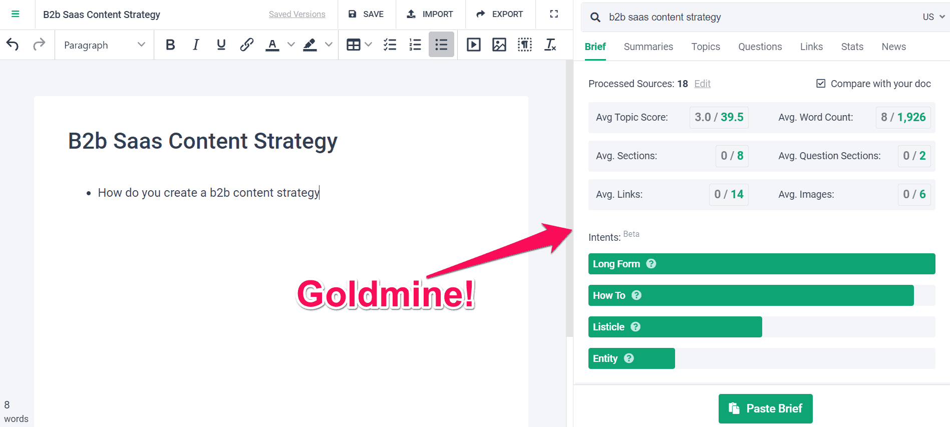Click the Avg. Links value 0 / 14
Screen dimensions: 950x427
pyautogui.click(x=729, y=194)
